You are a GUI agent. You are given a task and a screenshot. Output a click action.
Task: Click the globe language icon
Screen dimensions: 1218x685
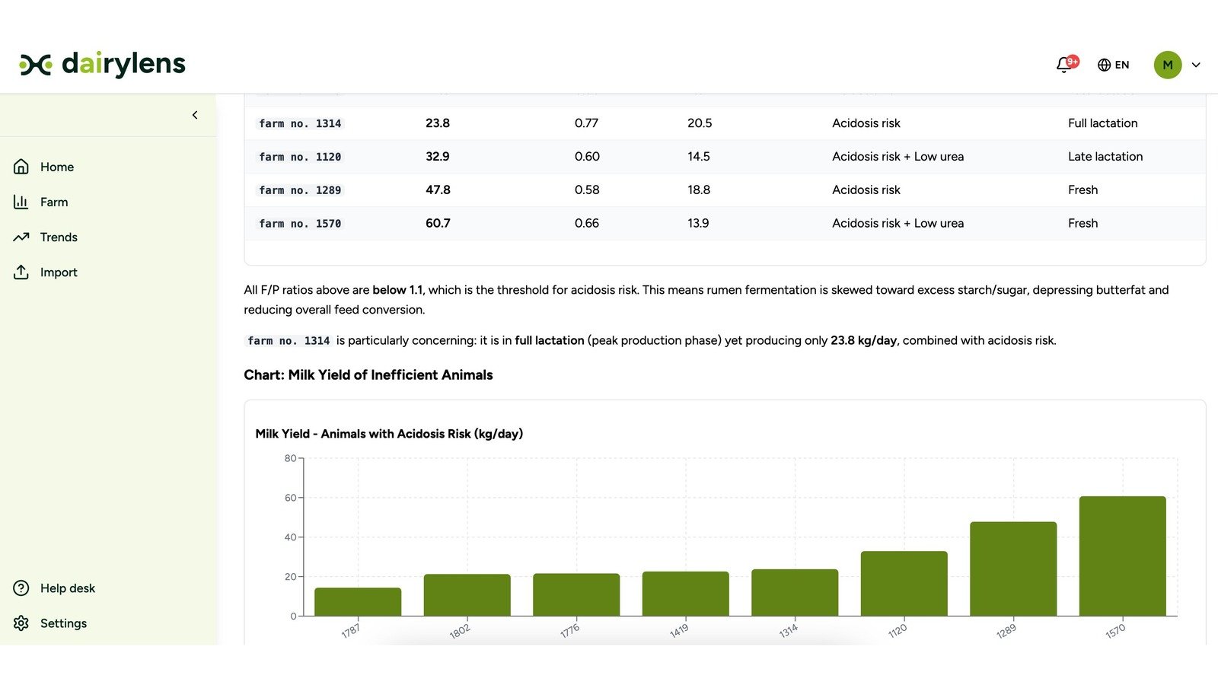click(x=1104, y=65)
